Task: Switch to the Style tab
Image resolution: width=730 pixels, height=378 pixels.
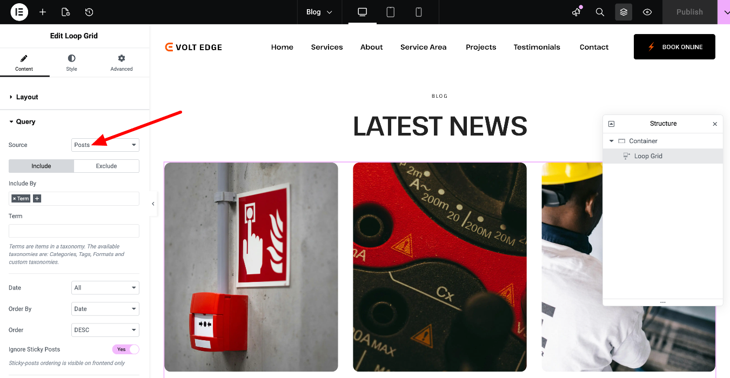Action: click(x=72, y=63)
